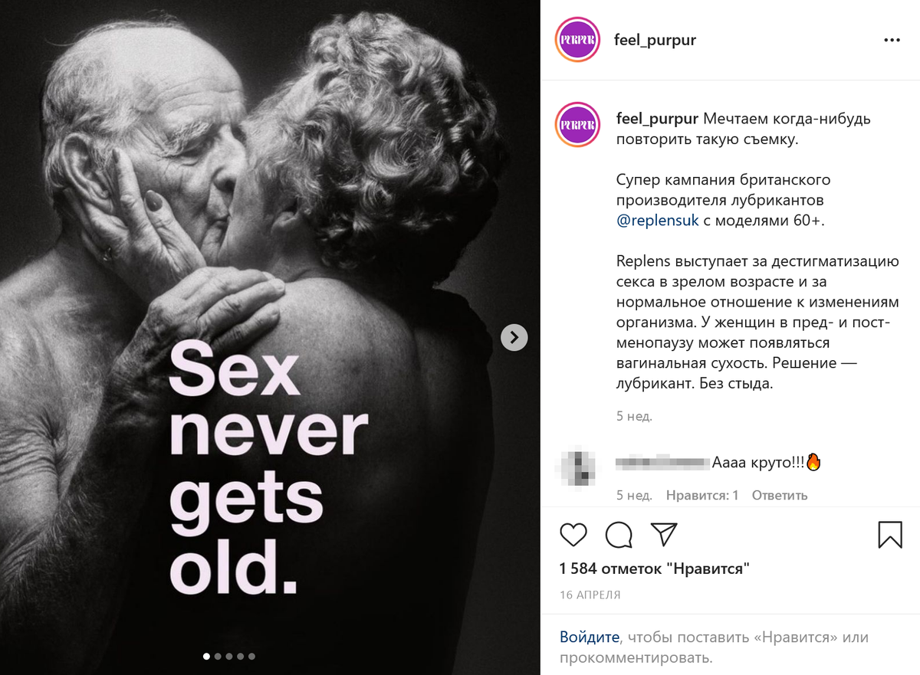Open the three-dot more options menu
Viewport: 920px width, 675px height.
tap(892, 40)
